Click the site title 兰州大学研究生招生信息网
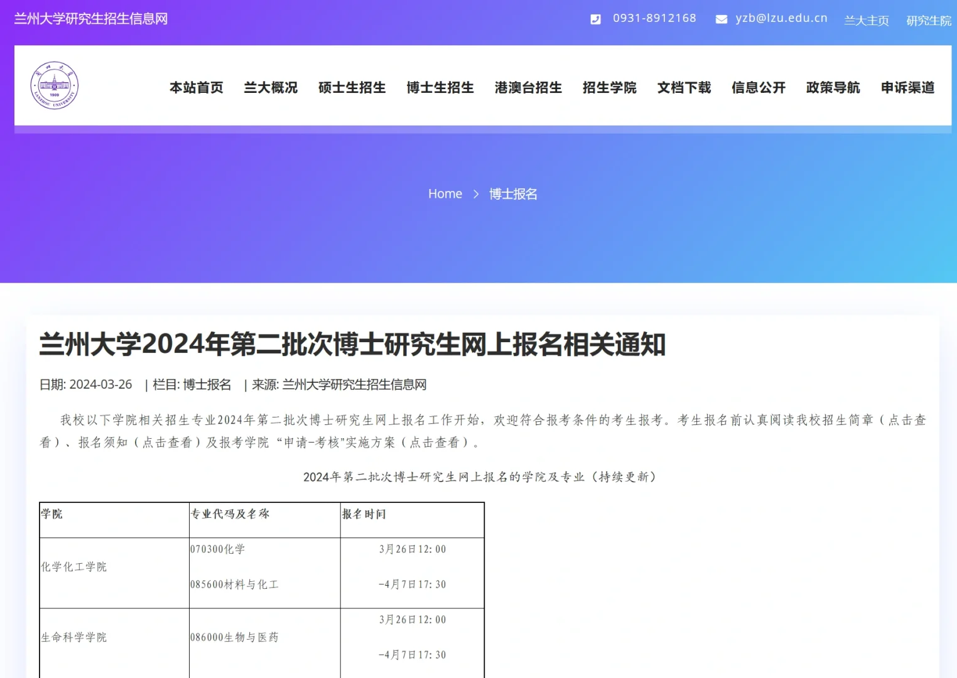The height and width of the screenshot is (678, 957). pyautogui.click(x=91, y=19)
